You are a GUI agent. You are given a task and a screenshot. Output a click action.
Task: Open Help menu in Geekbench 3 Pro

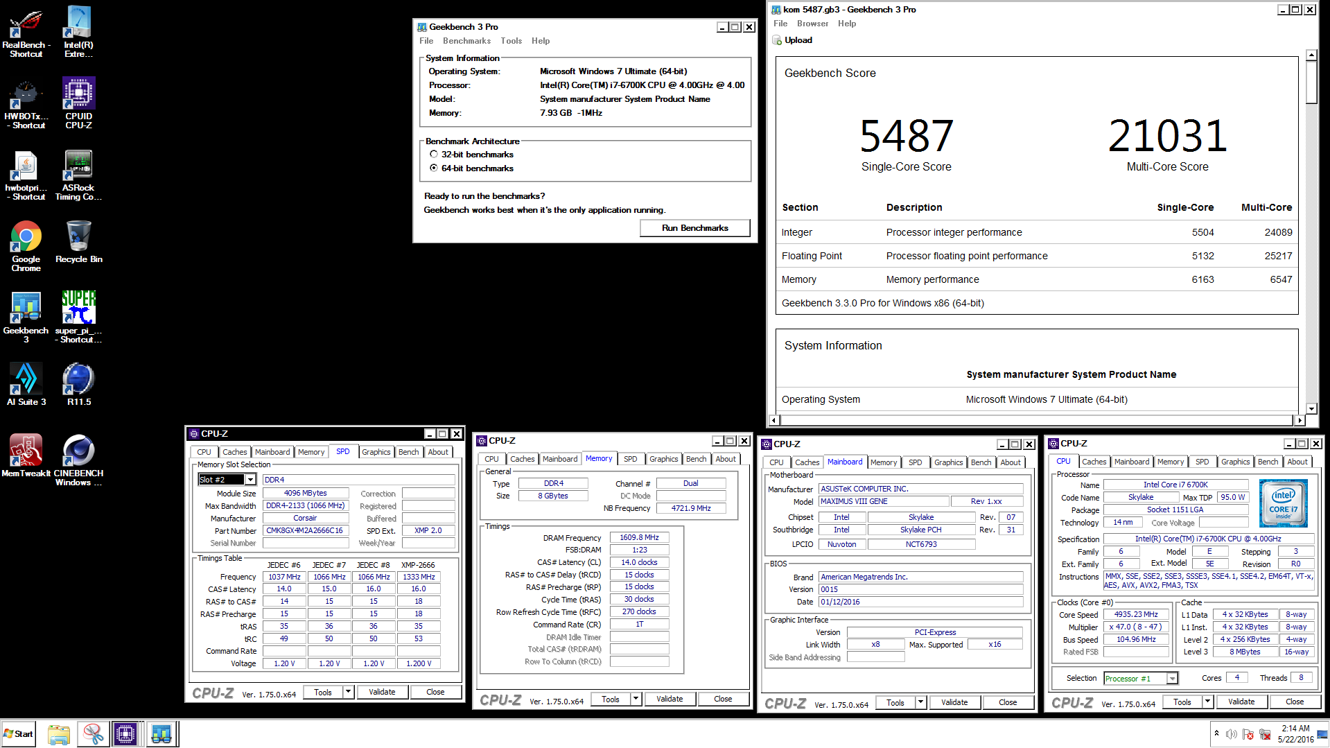point(541,41)
